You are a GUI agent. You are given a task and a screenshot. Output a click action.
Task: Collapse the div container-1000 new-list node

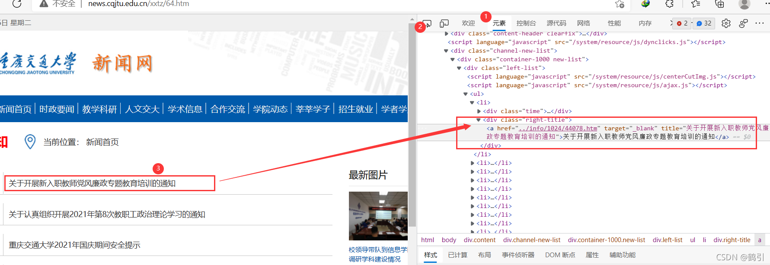(453, 59)
